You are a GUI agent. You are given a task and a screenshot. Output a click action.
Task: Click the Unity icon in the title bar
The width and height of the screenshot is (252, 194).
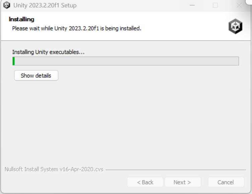7,5
